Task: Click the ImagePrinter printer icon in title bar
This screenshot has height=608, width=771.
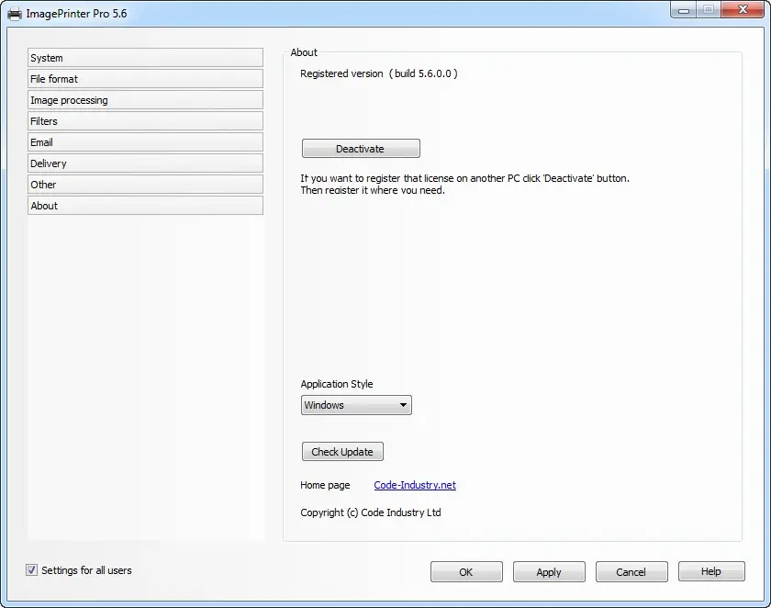Action: pos(15,14)
